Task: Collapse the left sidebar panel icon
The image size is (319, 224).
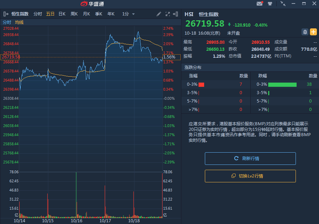Action: click(x=6, y=14)
